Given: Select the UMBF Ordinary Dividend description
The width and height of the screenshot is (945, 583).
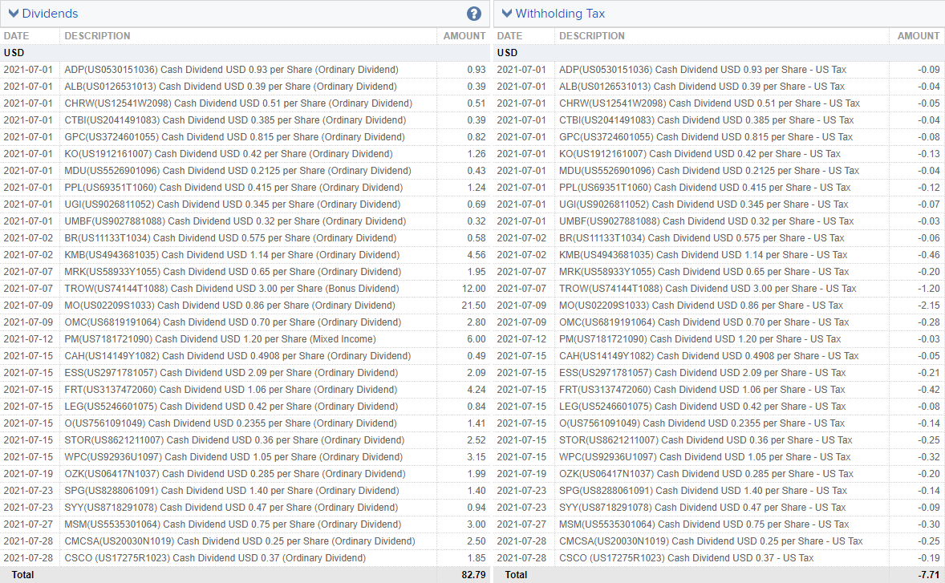Looking at the screenshot, I should tap(235, 221).
